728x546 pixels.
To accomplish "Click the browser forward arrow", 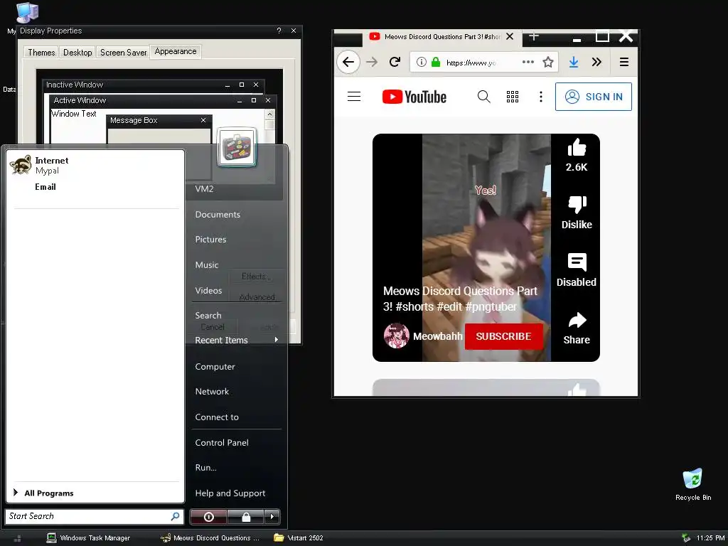I will 372,63.
